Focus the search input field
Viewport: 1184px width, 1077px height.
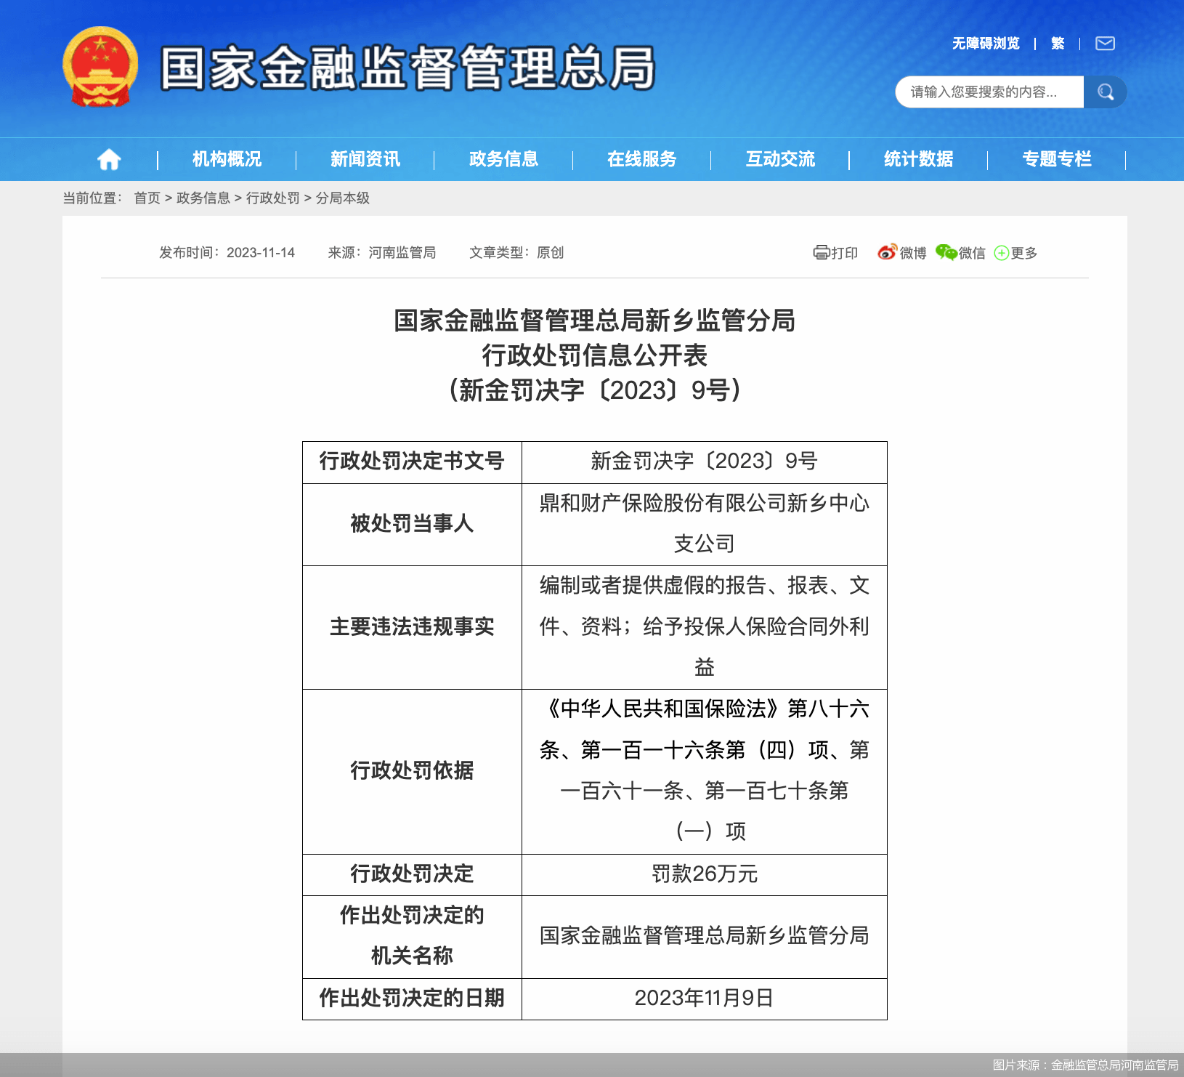[989, 92]
